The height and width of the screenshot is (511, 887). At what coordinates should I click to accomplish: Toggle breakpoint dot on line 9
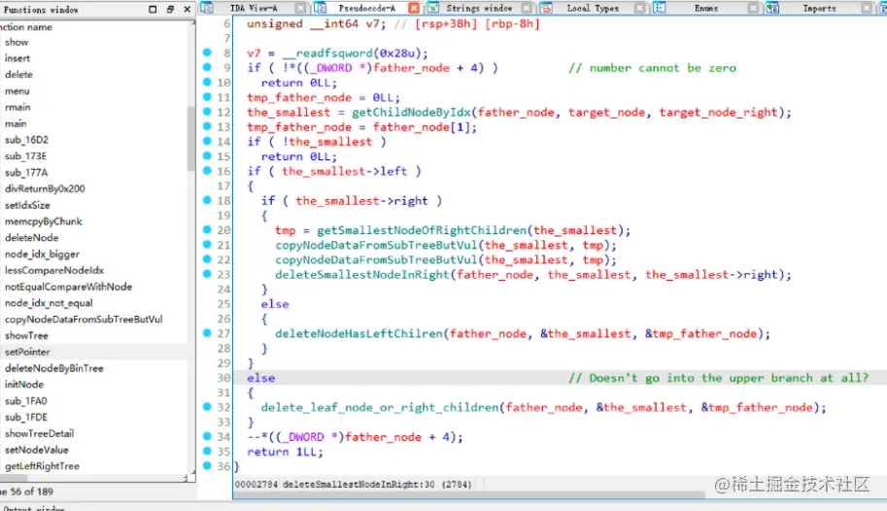click(207, 67)
